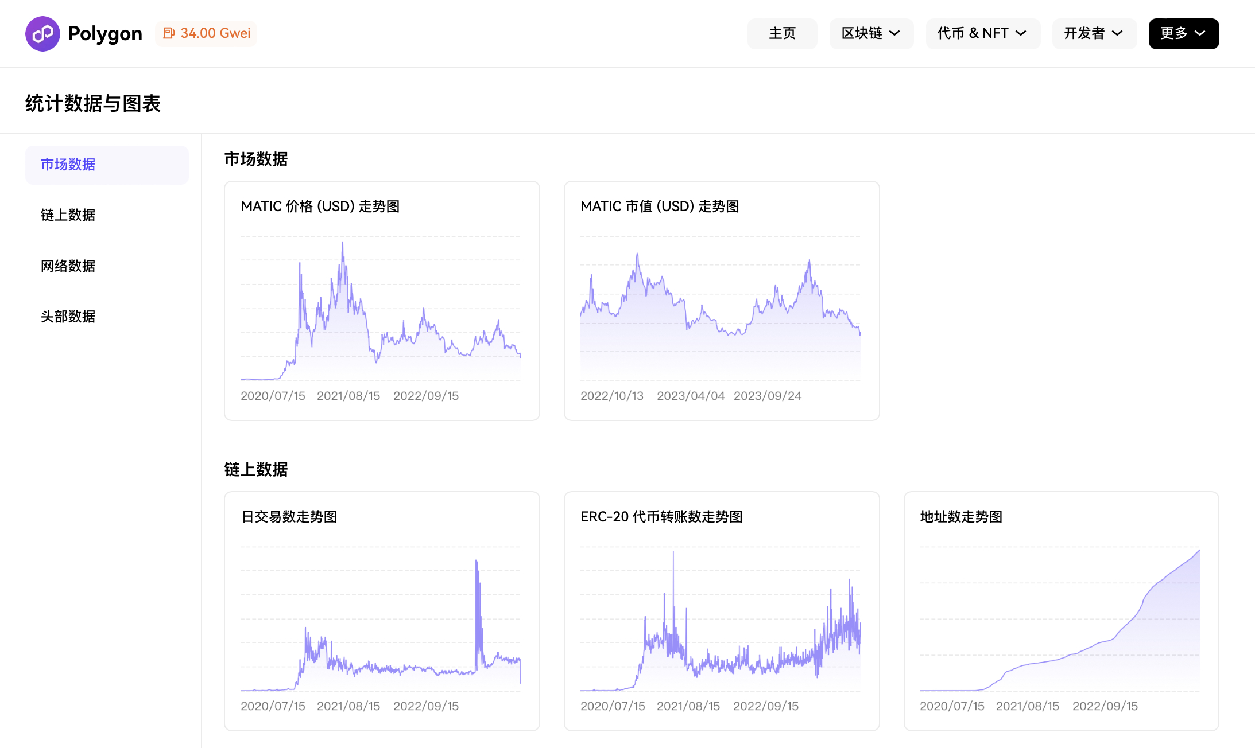Click the 2023/04/04 label on market cap chart

point(691,396)
